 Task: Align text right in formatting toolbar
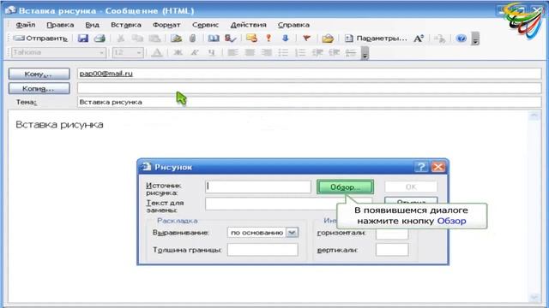[267, 53]
